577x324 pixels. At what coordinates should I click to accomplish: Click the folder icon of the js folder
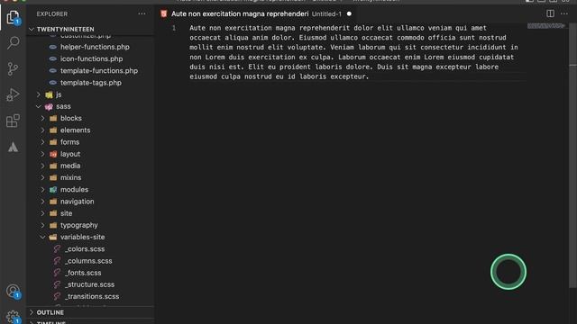(49, 94)
